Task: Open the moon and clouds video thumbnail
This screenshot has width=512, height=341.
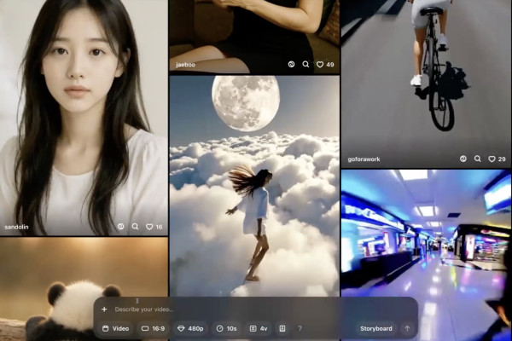Action: coord(254,186)
